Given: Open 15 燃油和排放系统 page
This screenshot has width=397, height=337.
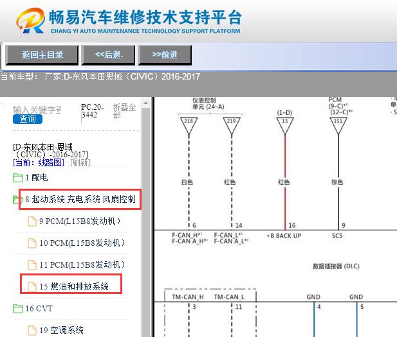Looking at the screenshot, I should click(x=74, y=286).
